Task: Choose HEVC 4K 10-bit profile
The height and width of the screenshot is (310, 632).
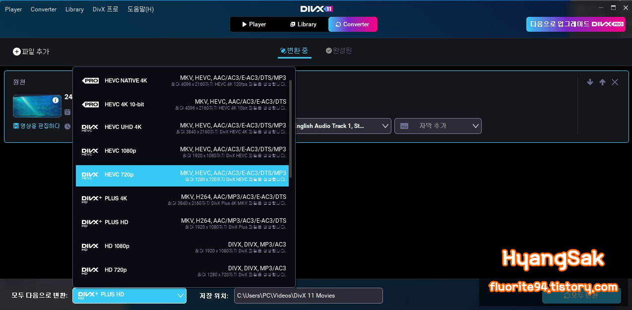Action: point(182,104)
